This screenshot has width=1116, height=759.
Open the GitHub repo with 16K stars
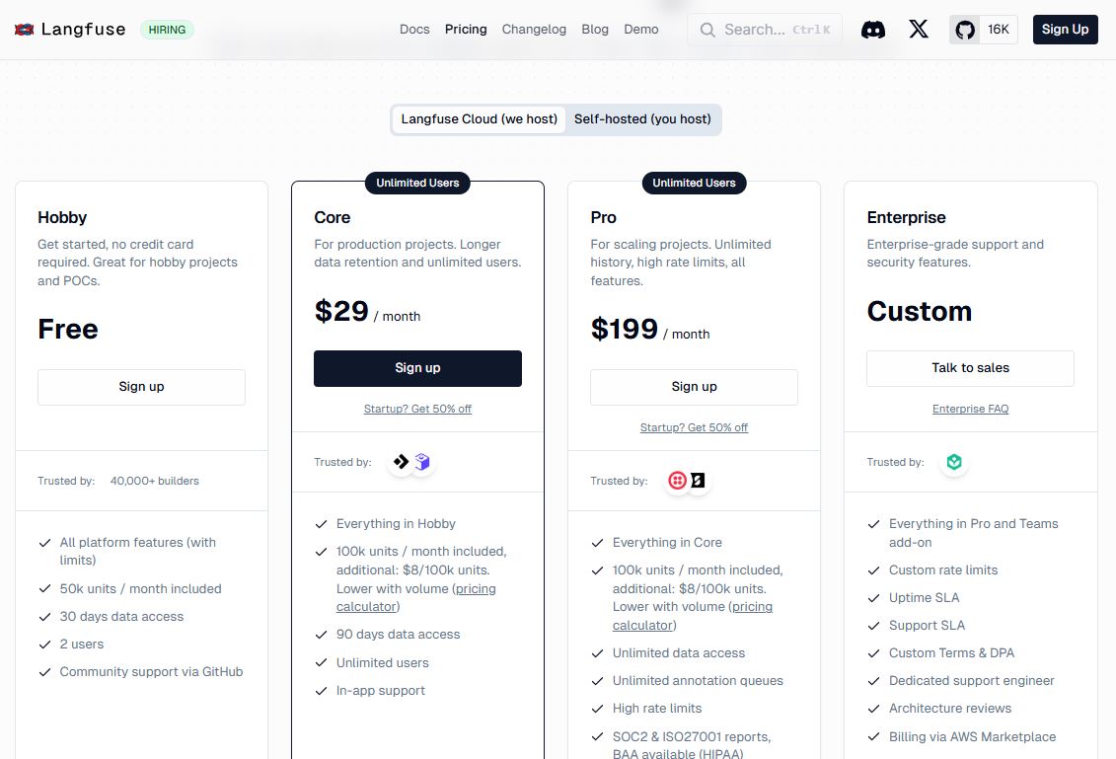click(983, 30)
